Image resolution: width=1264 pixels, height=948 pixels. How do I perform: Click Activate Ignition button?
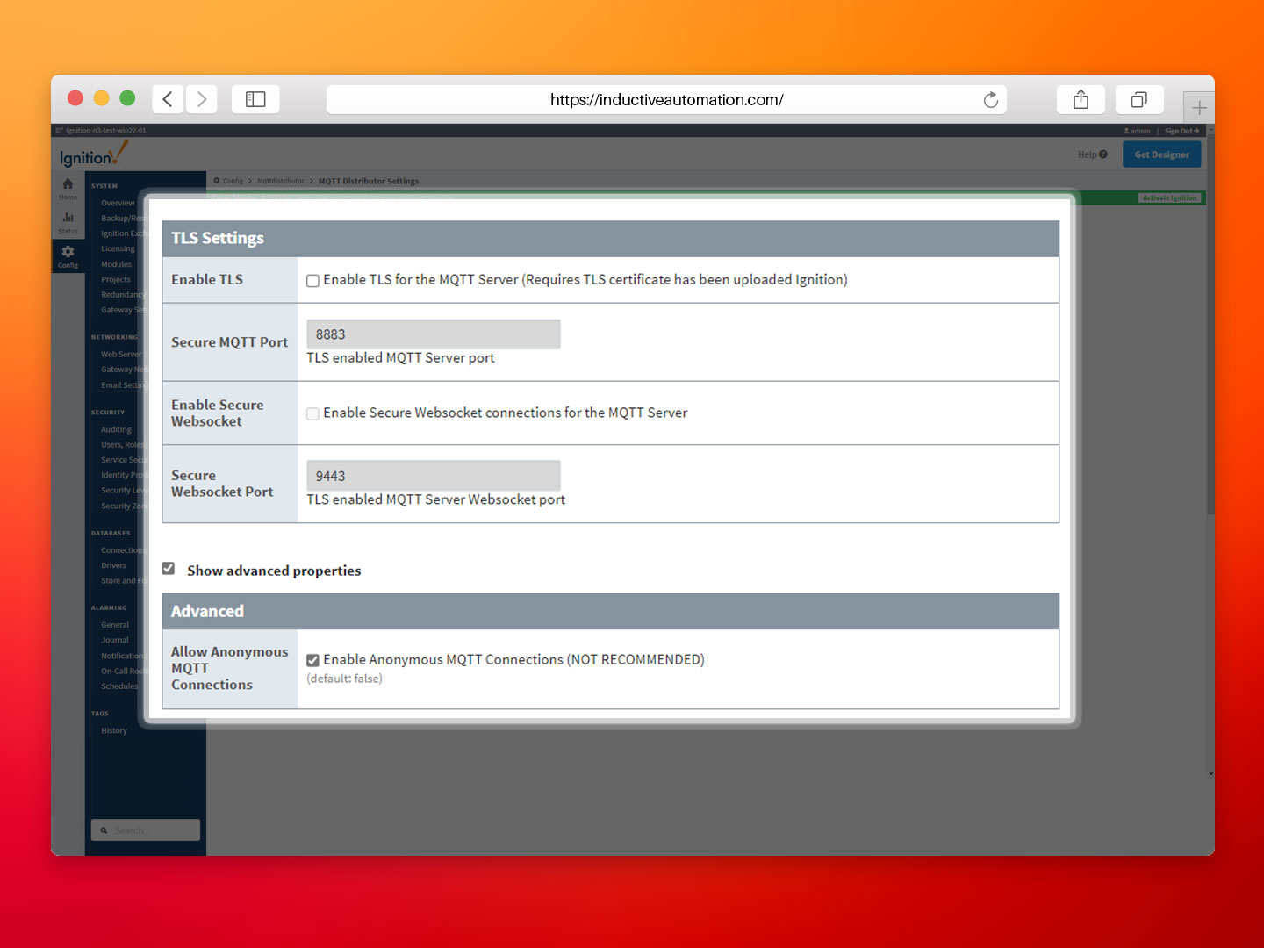pyautogui.click(x=1170, y=198)
